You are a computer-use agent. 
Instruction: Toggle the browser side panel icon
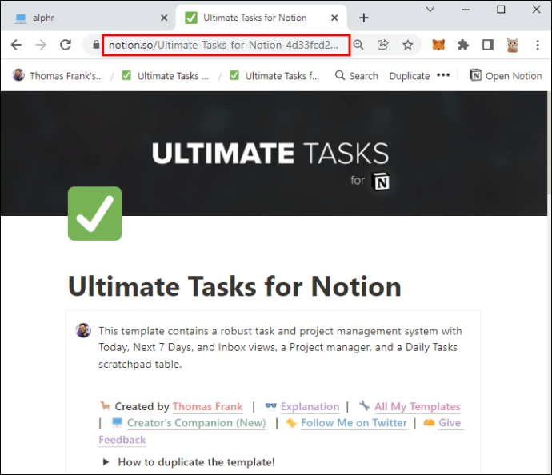[488, 45]
